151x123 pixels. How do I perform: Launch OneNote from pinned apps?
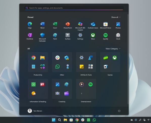pyautogui.click(x=30, y=36)
